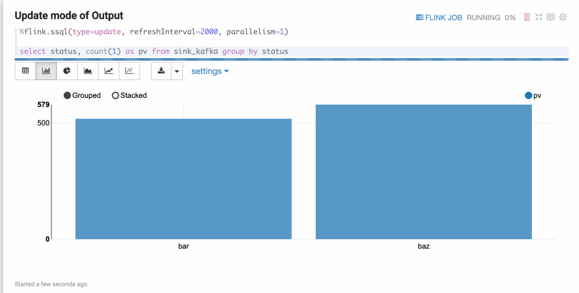Open the FLINK JOB link
The height and width of the screenshot is (293, 579).
[x=439, y=18]
